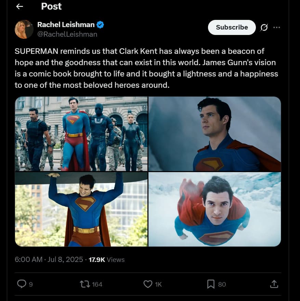Screen dimensions: 300x301
Task: Click the Grok icon beside the Subscribe button
Action: [x=264, y=27]
